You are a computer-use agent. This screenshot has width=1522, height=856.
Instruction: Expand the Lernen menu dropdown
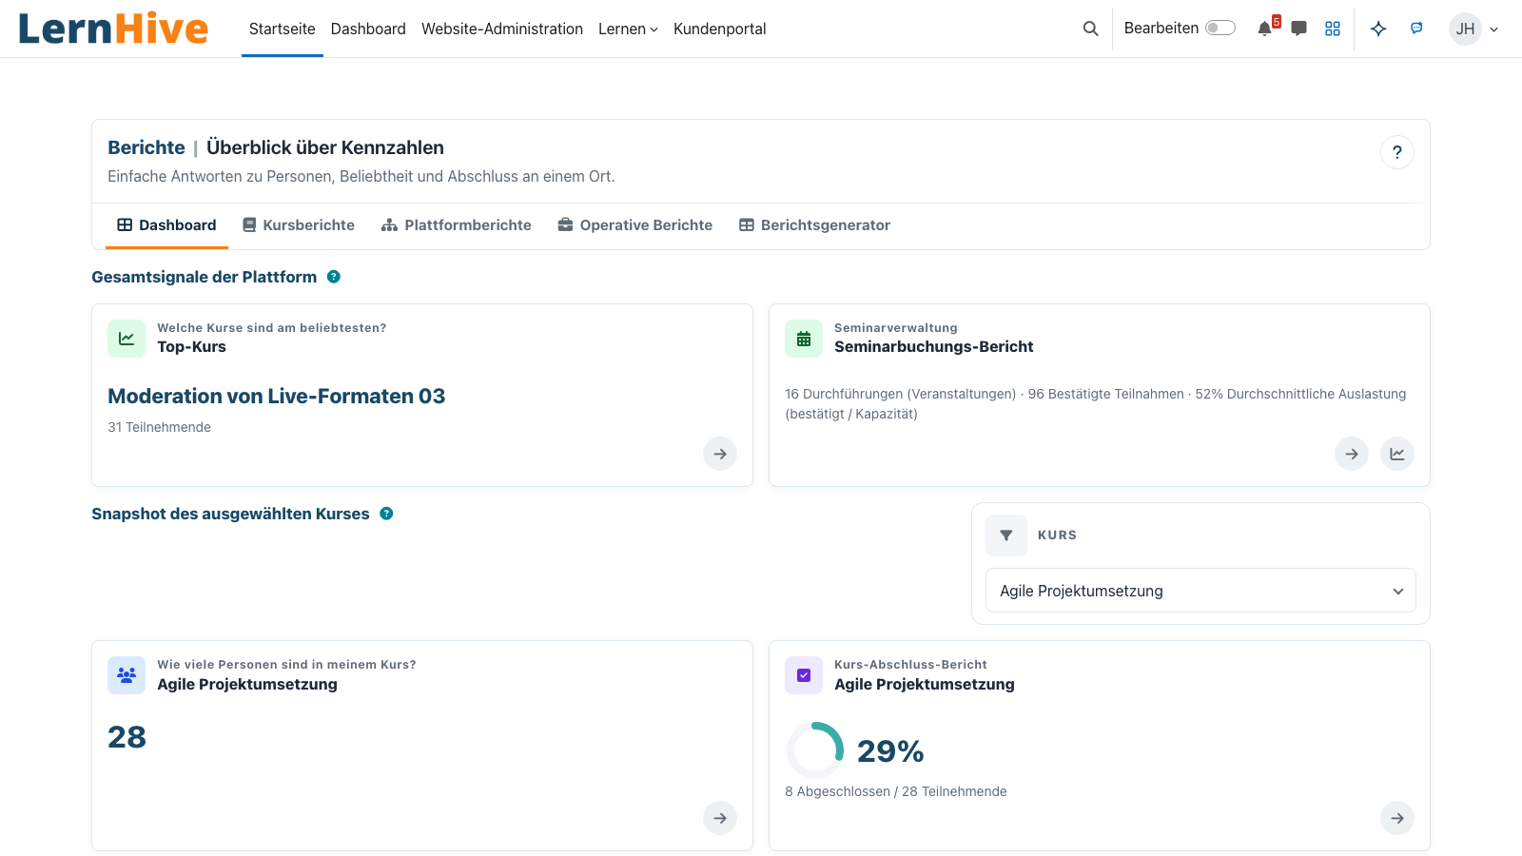[x=628, y=29]
